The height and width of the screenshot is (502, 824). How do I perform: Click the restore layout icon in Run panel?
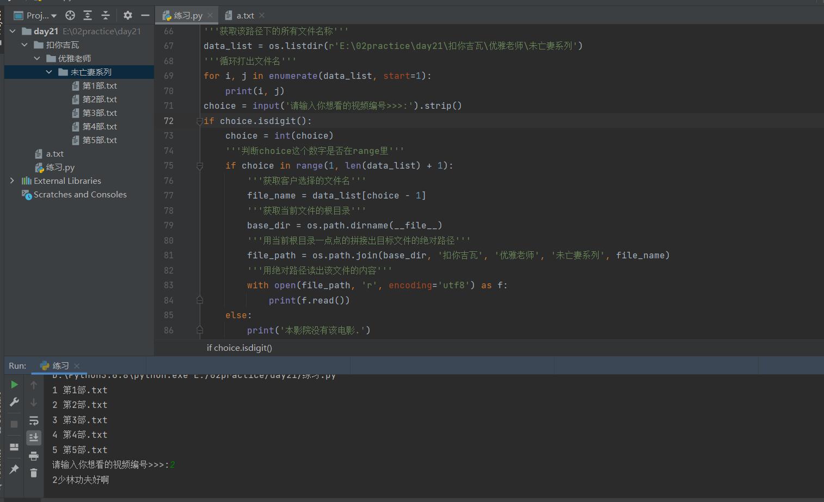14,447
